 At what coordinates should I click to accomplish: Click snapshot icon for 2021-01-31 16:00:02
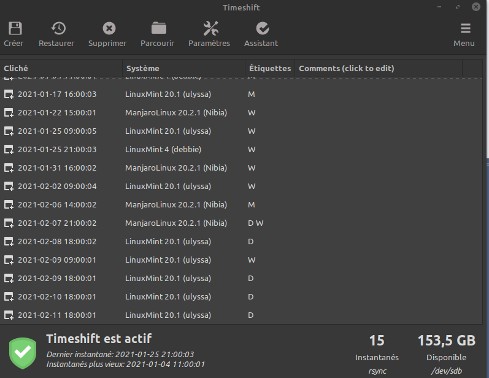pos(9,168)
